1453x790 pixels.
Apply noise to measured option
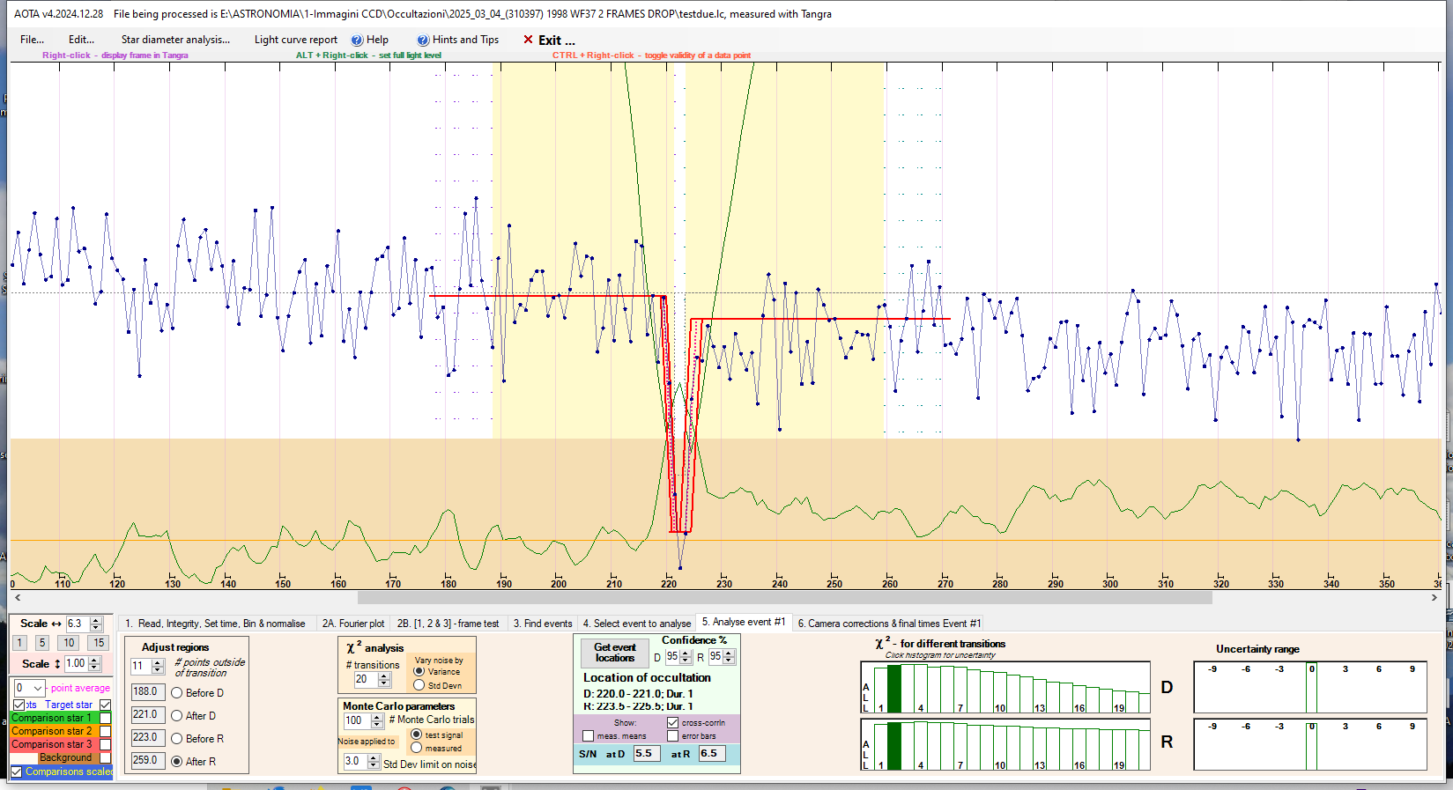point(417,748)
